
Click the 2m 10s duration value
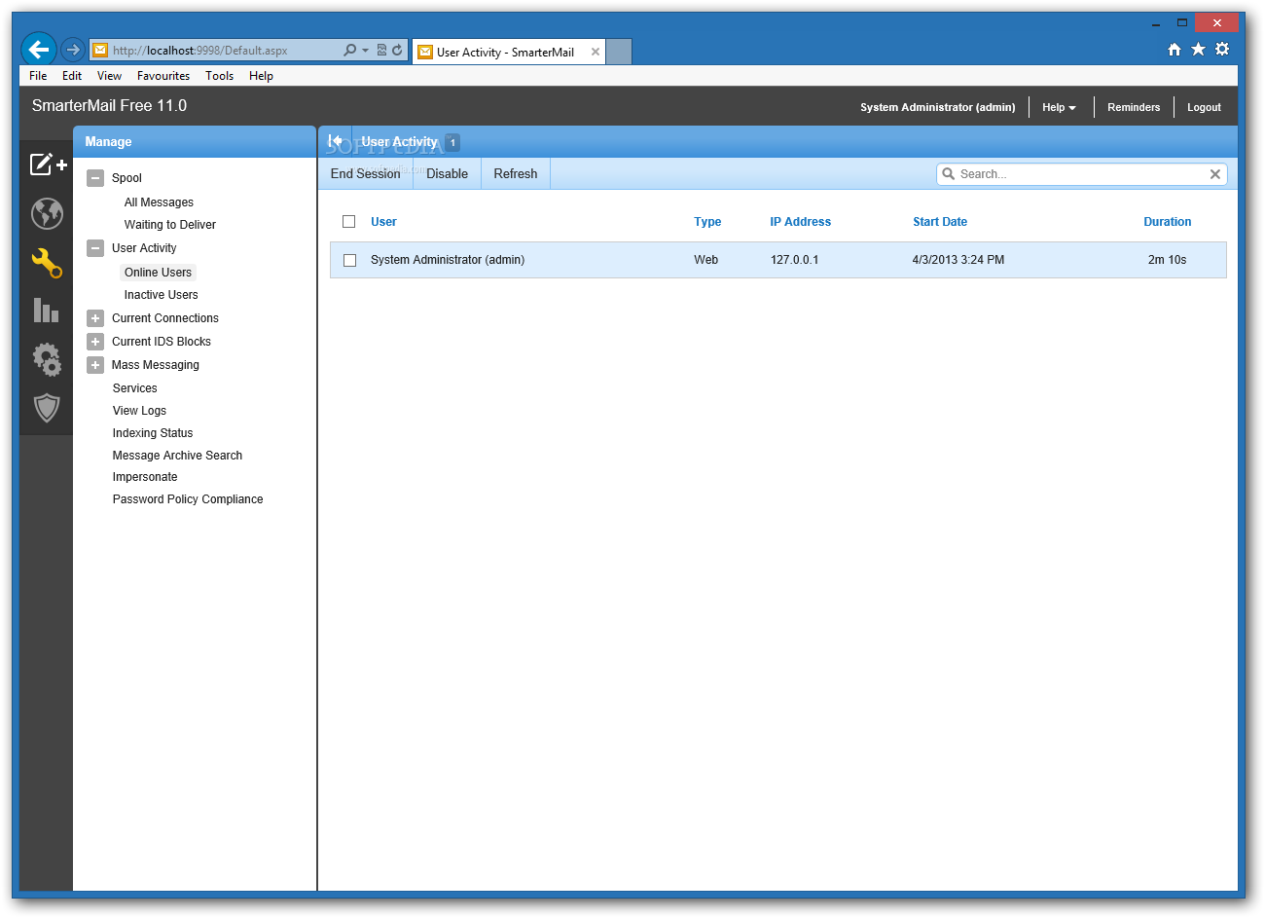point(1167,260)
